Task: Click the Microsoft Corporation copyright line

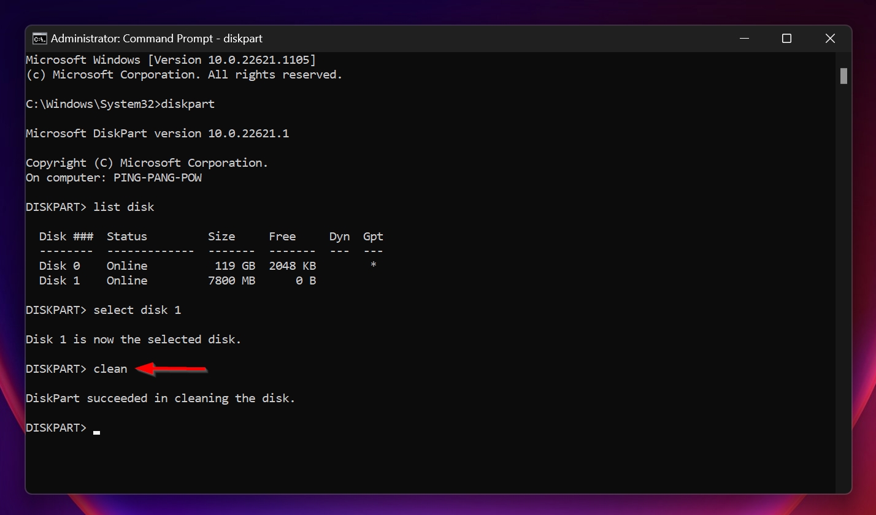Action: coord(184,75)
